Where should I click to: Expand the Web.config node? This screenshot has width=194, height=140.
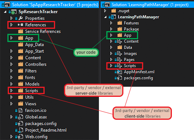[x=11, y=136]
